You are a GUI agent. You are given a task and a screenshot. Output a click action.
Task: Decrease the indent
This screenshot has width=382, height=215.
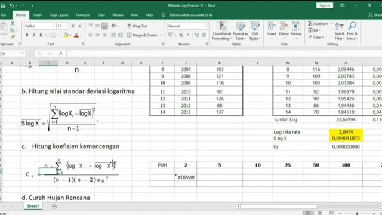tap(113, 35)
